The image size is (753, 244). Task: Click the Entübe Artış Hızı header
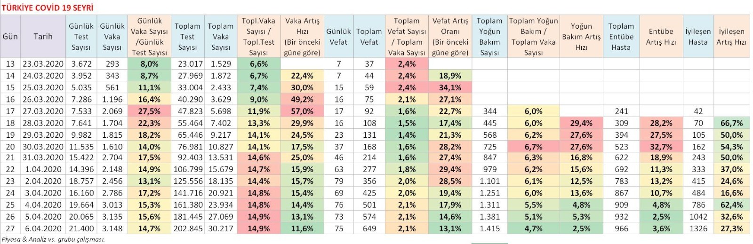[x=661, y=37]
